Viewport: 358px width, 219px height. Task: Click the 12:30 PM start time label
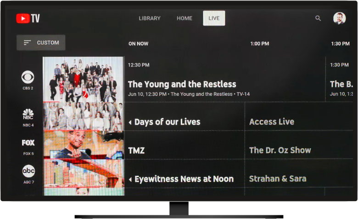(x=139, y=65)
